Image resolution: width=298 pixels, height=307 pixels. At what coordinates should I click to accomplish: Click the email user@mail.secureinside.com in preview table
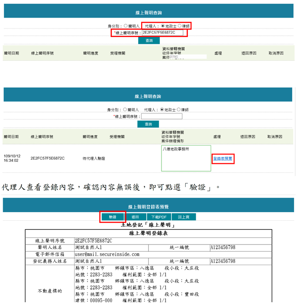click(x=107, y=254)
